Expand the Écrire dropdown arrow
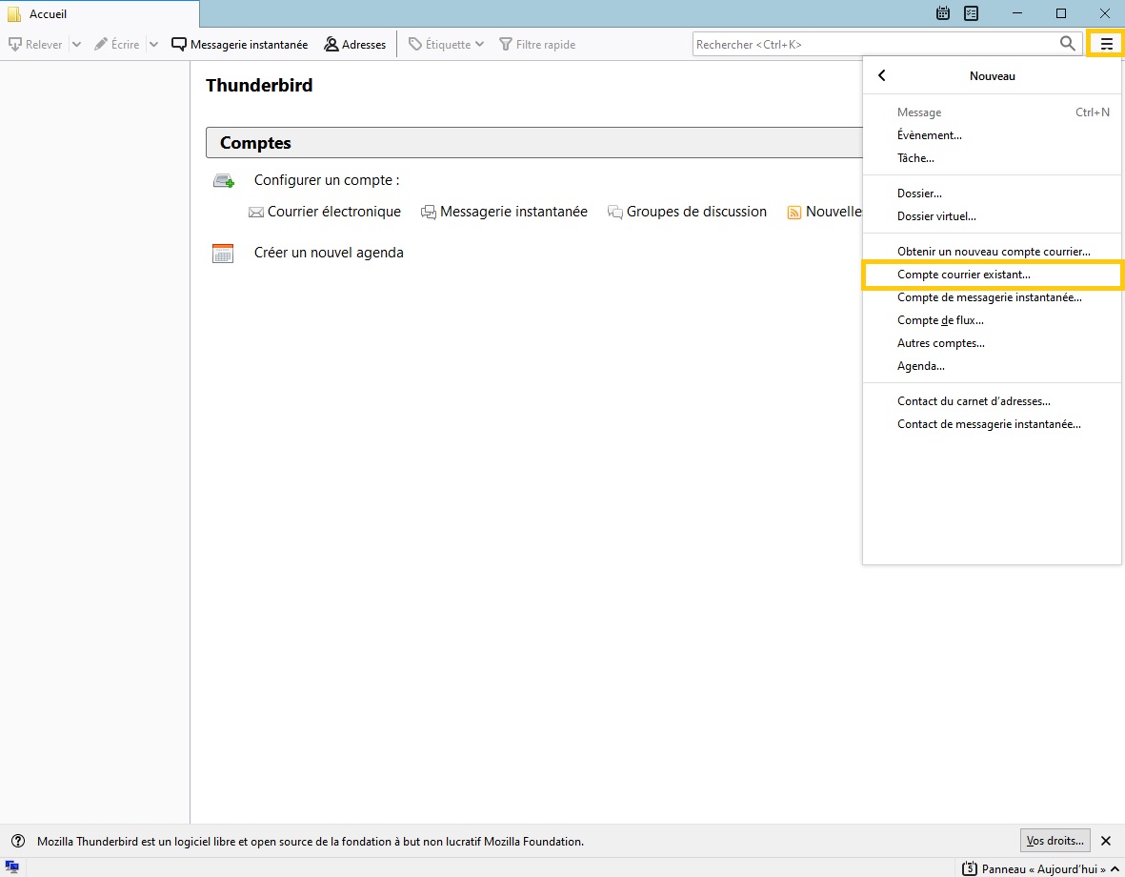 coord(153,45)
